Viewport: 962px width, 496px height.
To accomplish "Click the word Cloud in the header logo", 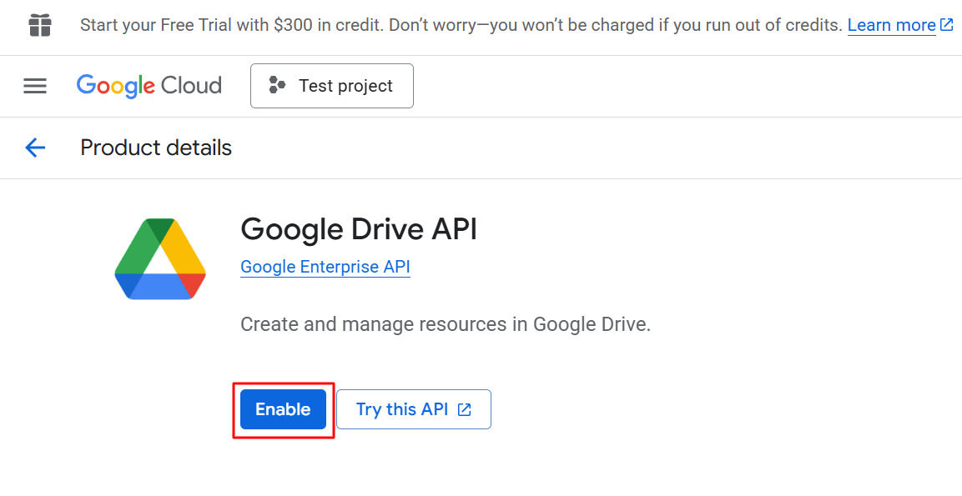I will [191, 86].
